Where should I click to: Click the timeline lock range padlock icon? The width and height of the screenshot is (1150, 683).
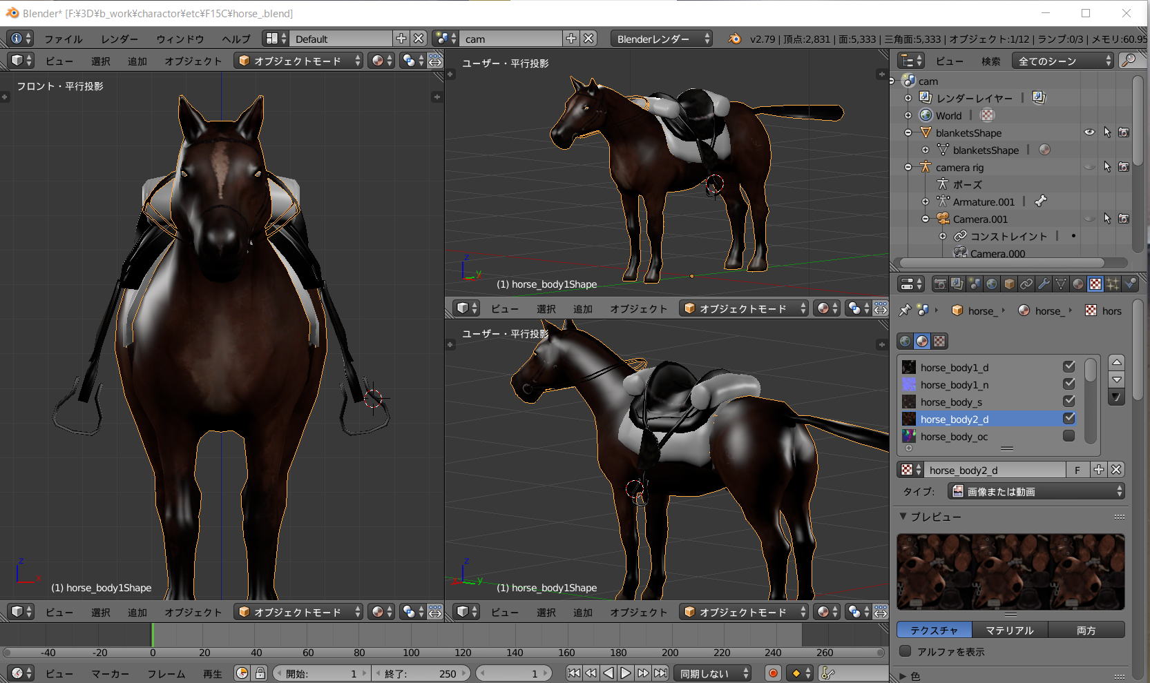tap(260, 673)
